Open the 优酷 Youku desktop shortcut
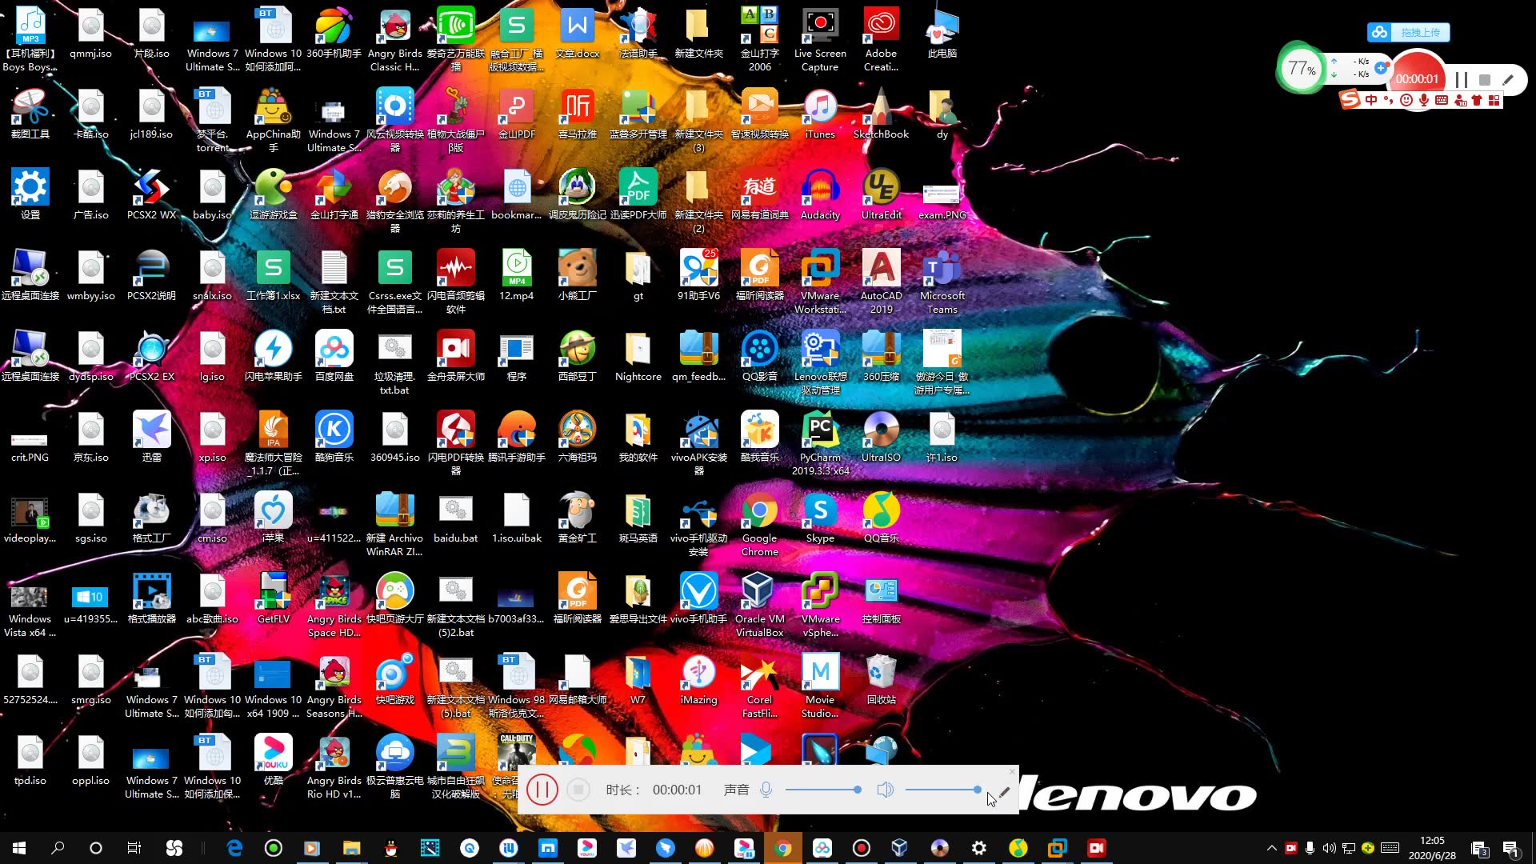The image size is (1536, 864). coord(273,761)
